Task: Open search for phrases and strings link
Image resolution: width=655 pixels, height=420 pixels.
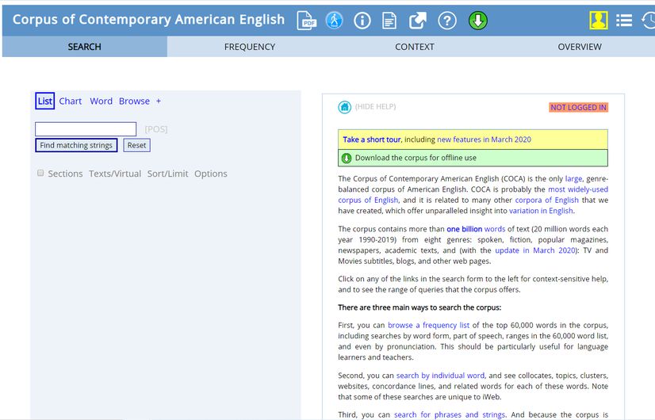Action: [x=450, y=414]
